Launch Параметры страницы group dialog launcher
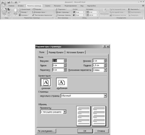Image resolution: width=145 pixels, height=135 pixels. [x=53, y=18]
